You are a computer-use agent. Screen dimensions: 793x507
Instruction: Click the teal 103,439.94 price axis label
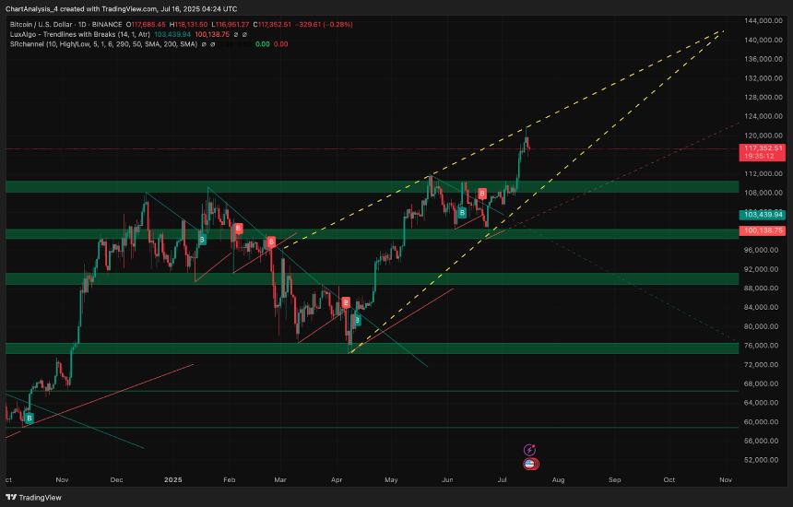763,215
